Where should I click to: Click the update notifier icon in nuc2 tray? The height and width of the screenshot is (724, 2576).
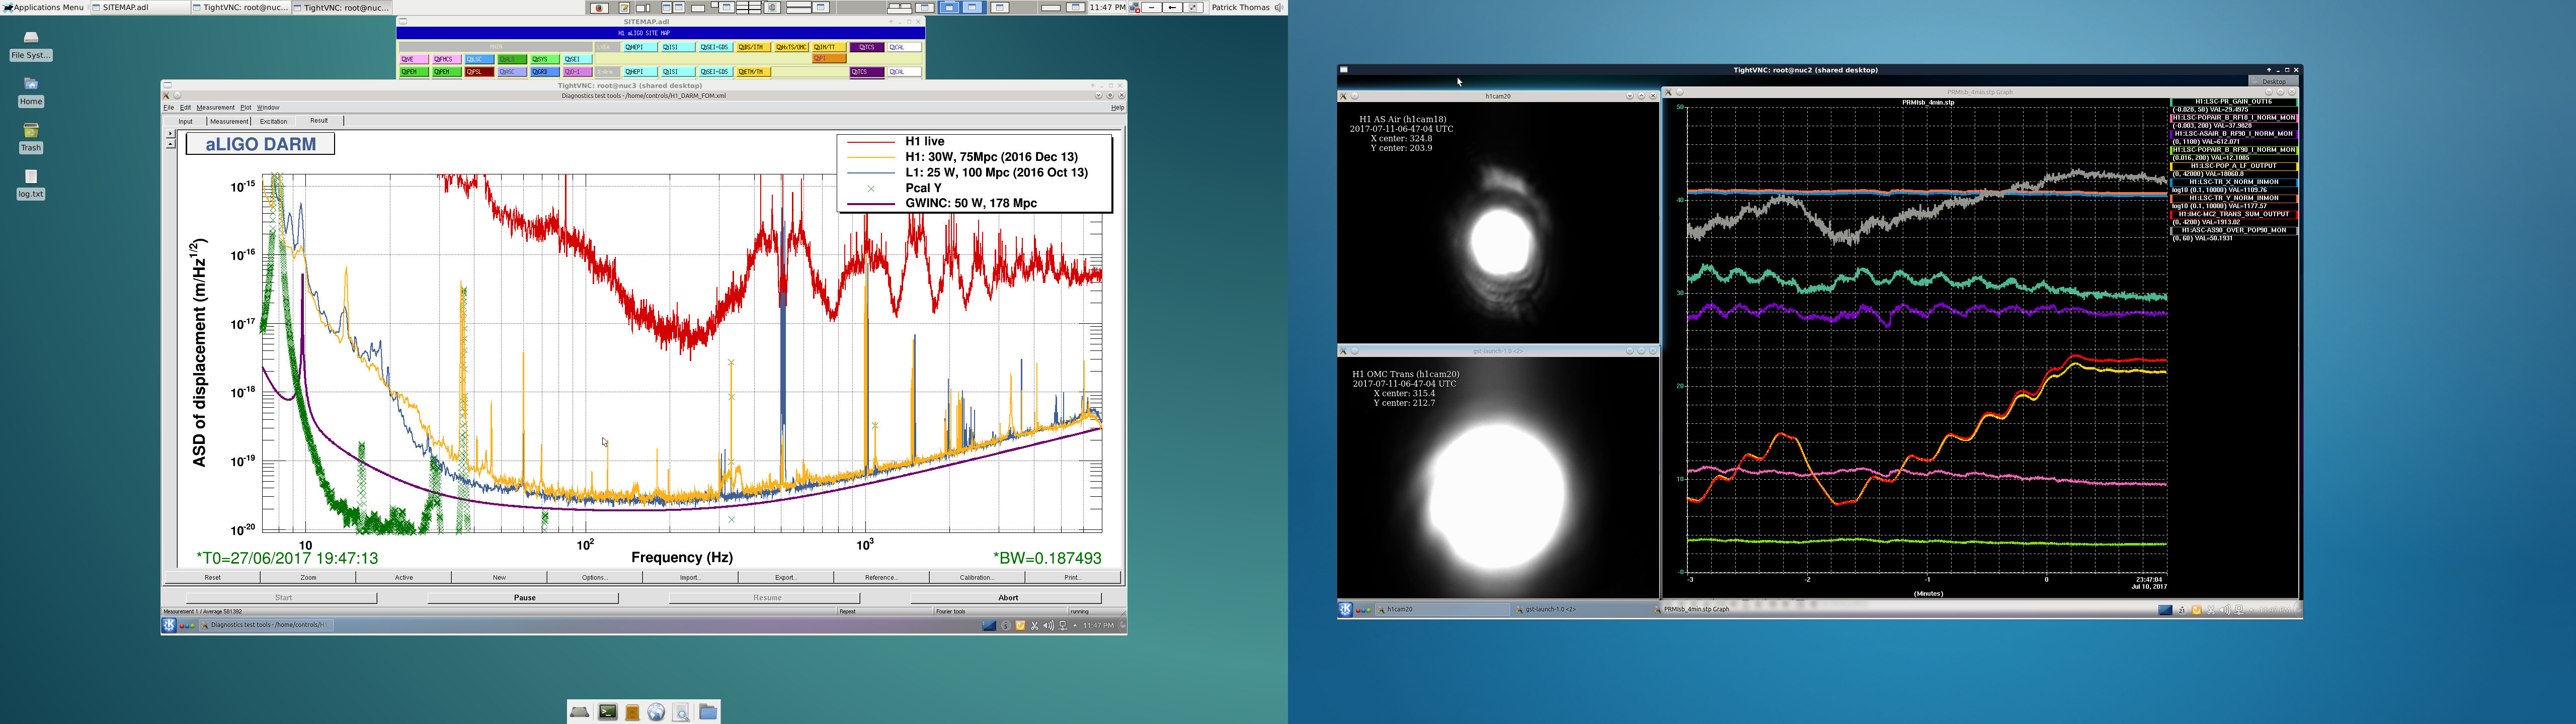(2196, 610)
